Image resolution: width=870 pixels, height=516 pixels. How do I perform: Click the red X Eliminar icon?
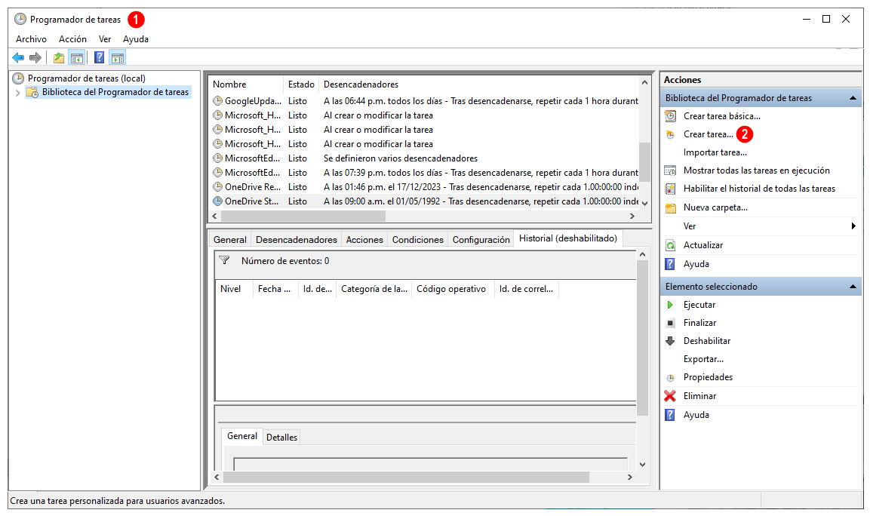click(x=670, y=396)
